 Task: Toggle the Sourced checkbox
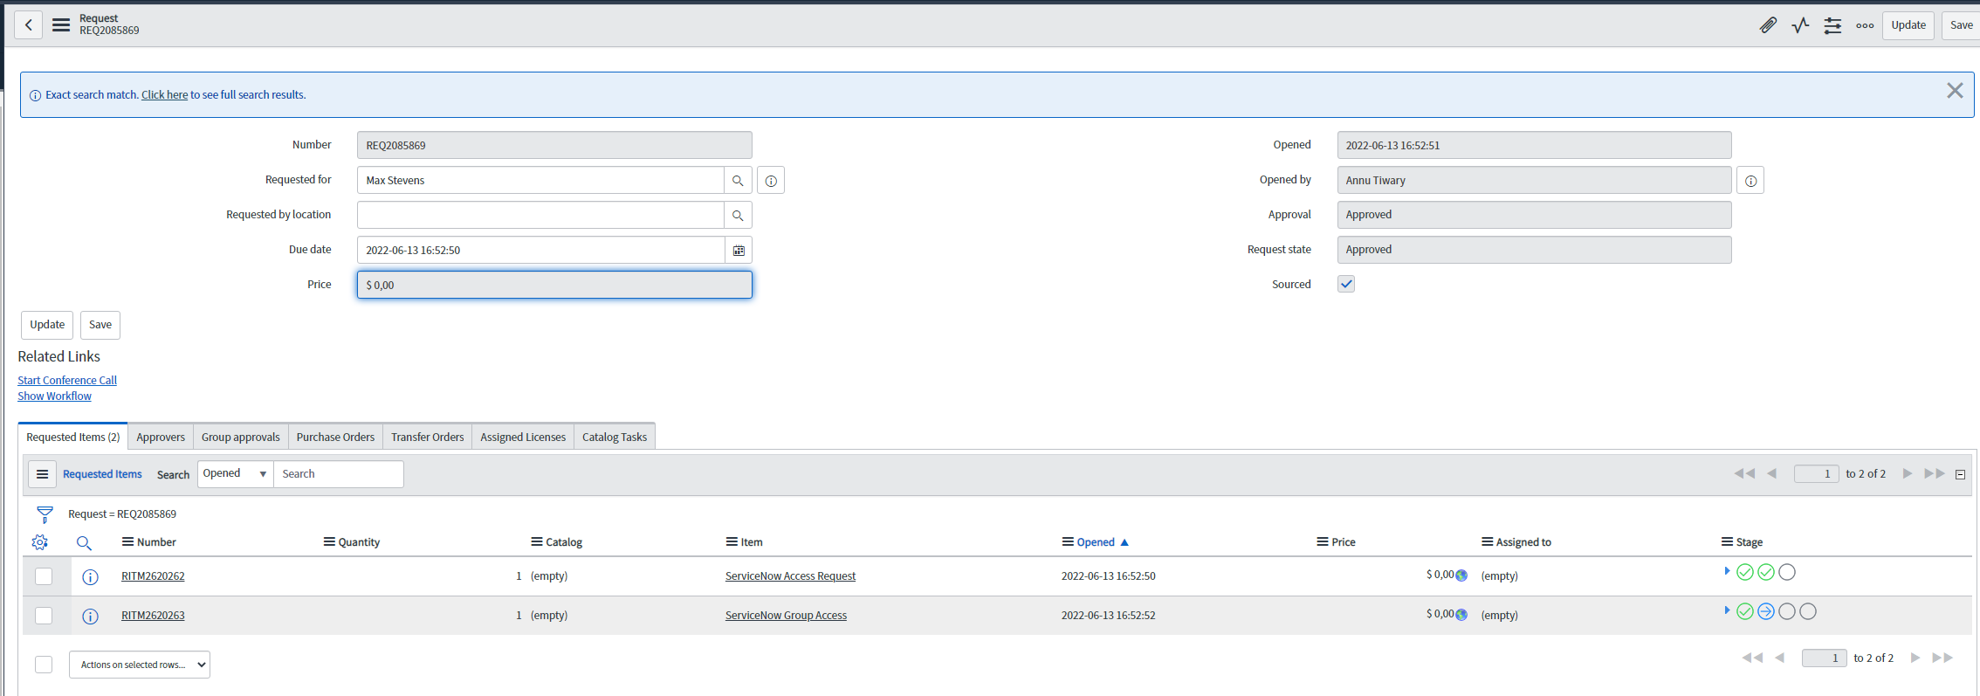(1346, 285)
